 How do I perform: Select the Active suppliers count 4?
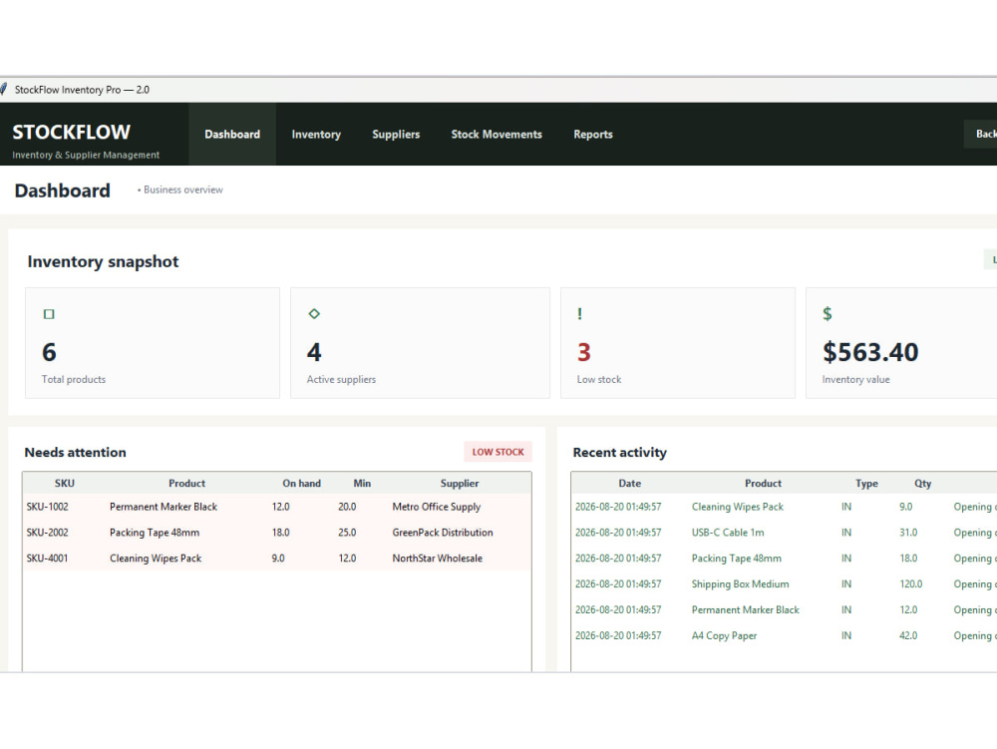(x=314, y=352)
